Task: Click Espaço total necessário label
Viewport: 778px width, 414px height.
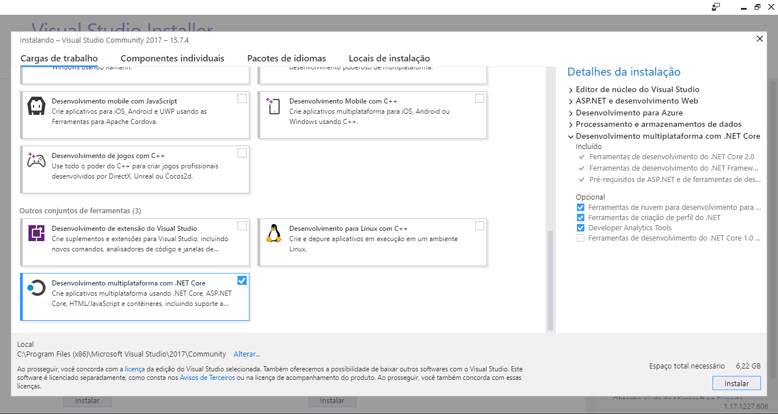Action: click(687, 366)
